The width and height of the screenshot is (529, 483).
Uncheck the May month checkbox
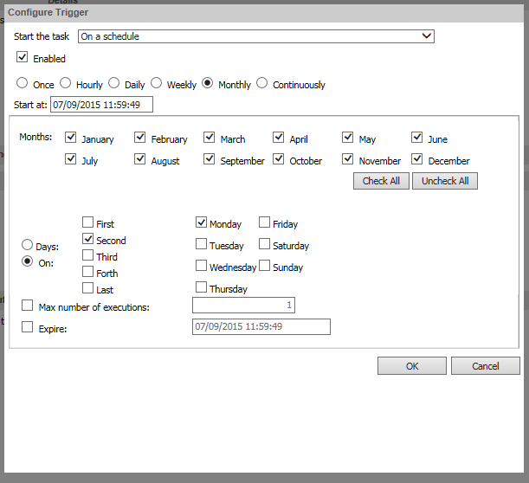(x=347, y=138)
